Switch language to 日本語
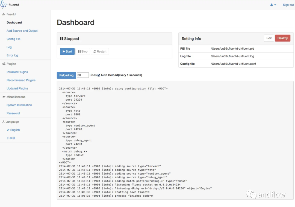The image size is (295, 207). (x=11, y=138)
